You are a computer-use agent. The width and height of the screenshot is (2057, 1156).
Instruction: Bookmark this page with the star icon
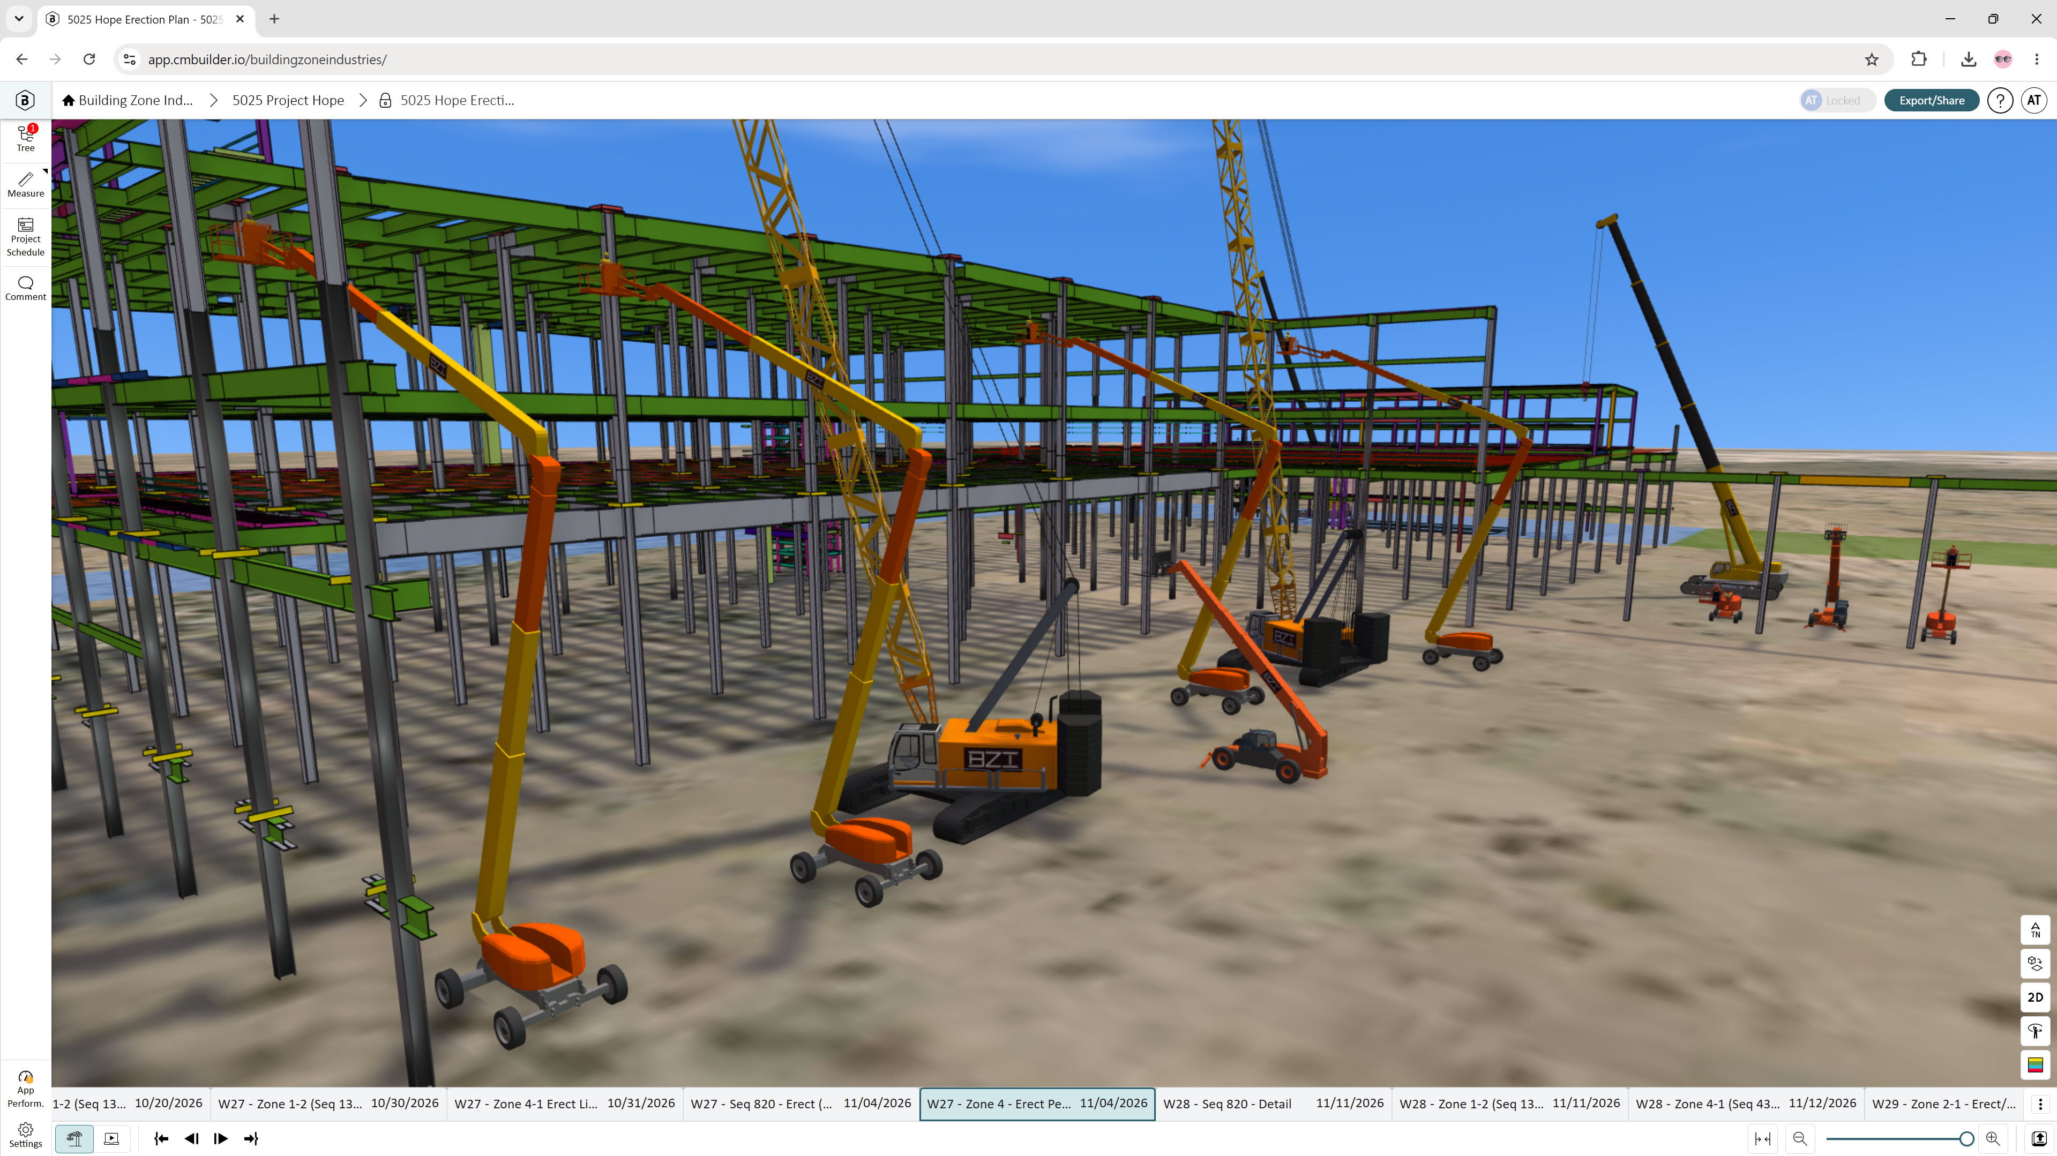tap(1872, 59)
